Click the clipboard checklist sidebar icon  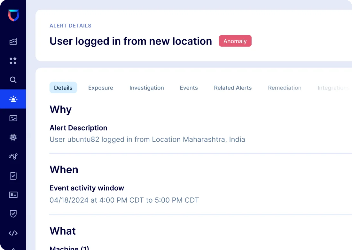(13, 176)
